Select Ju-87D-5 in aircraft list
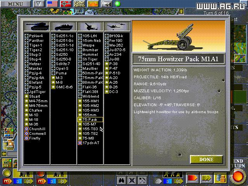248x186 pixels. 117,50
